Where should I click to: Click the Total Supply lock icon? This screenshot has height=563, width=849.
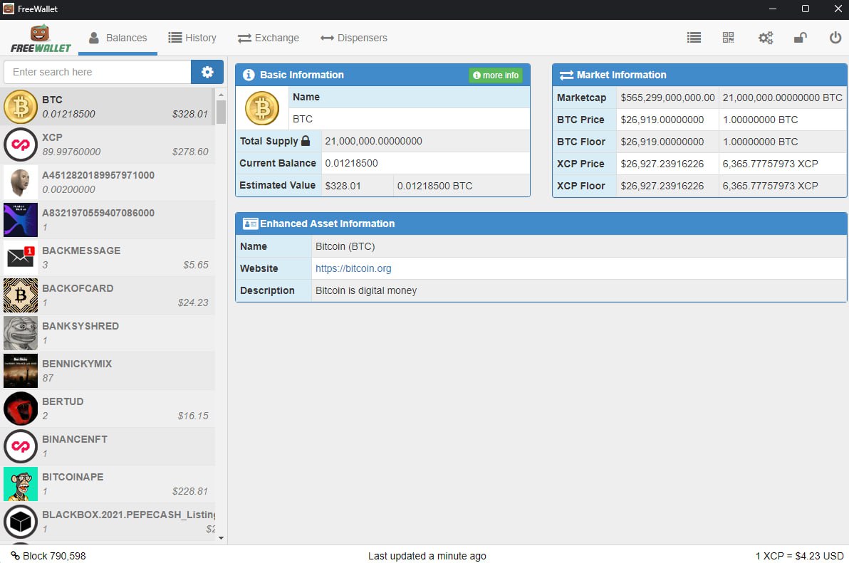(x=306, y=141)
